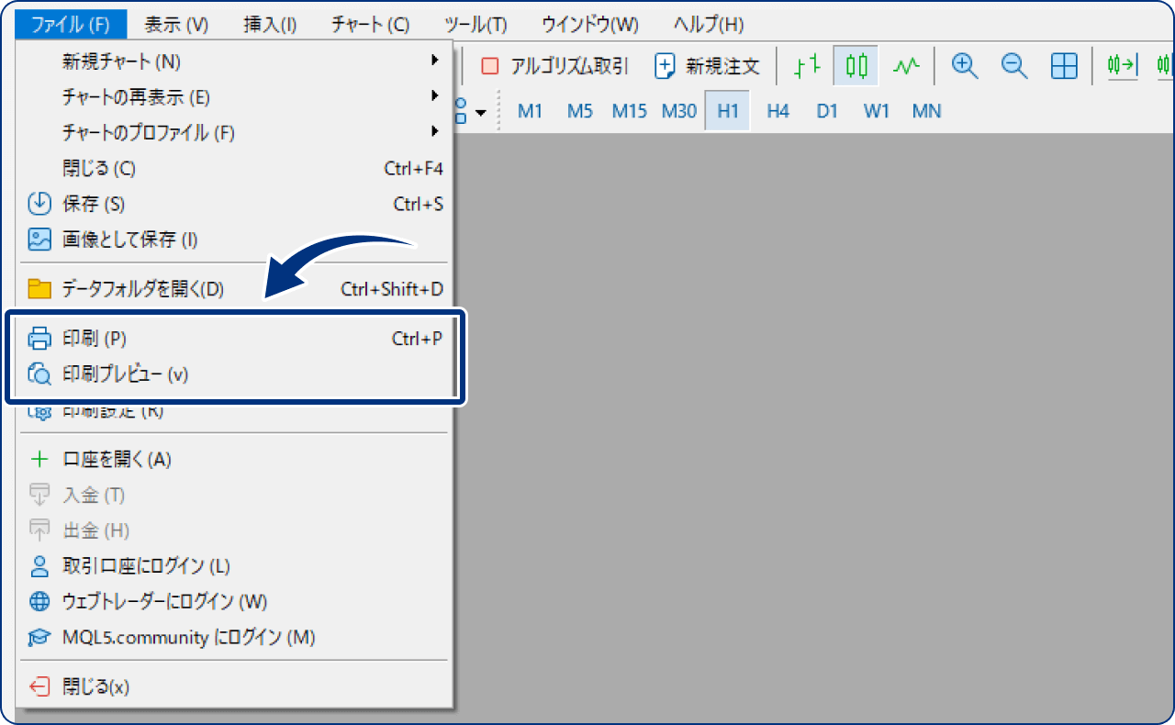Screen dimensions: 1175x725
Task: Click the zoom out magnifier icon
Action: [1013, 66]
